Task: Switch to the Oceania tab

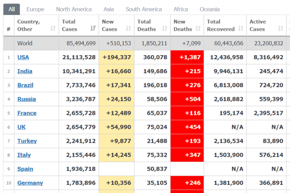Action: point(209,9)
